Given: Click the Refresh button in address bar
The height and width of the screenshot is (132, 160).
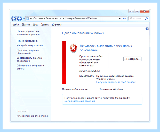Looking at the screenshot, I should click(124, 19).
